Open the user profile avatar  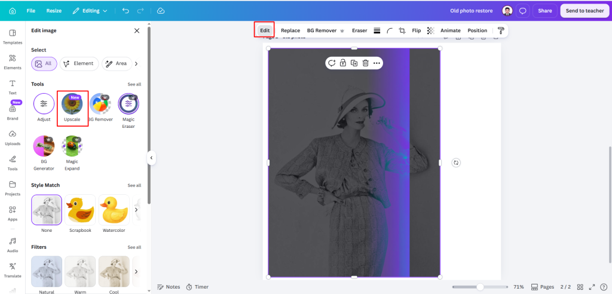point(507,11)
